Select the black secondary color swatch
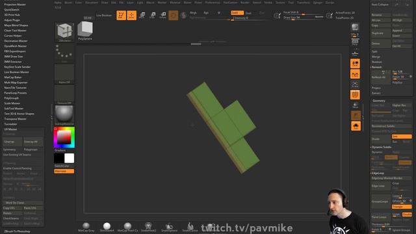 pos(59,158)
